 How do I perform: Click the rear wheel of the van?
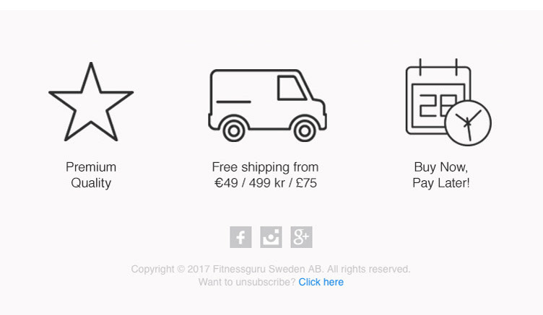click(x=233, y=130)
